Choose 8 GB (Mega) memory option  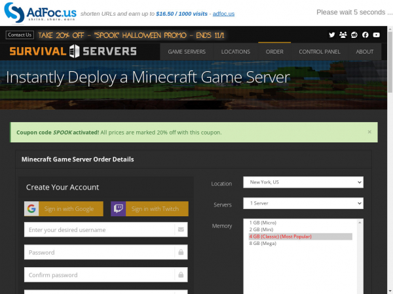click(263, 243)
